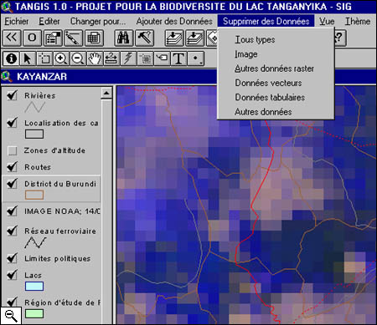Uncheck the District du Burundi checkbox
The width and height of the screenshot is (377, 325).
point(12,183)
